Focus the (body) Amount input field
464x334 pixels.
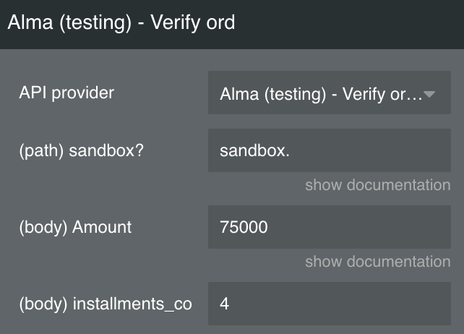coord(330,227)
